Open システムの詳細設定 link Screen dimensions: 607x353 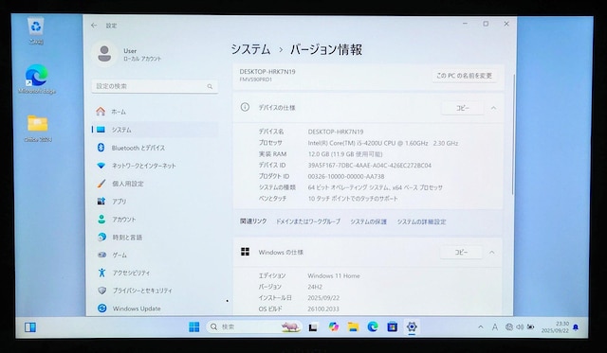coord(421,221)
